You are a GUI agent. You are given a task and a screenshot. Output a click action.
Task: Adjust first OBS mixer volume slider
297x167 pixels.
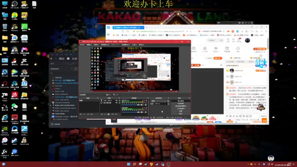click(x=131, y=105)
